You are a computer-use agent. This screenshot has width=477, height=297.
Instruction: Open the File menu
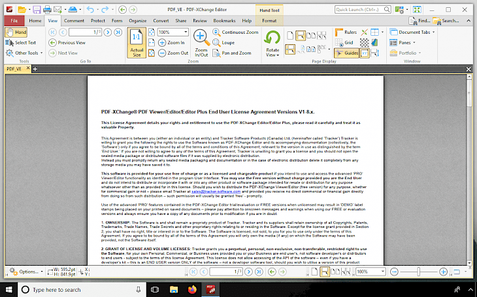point(14,21)
